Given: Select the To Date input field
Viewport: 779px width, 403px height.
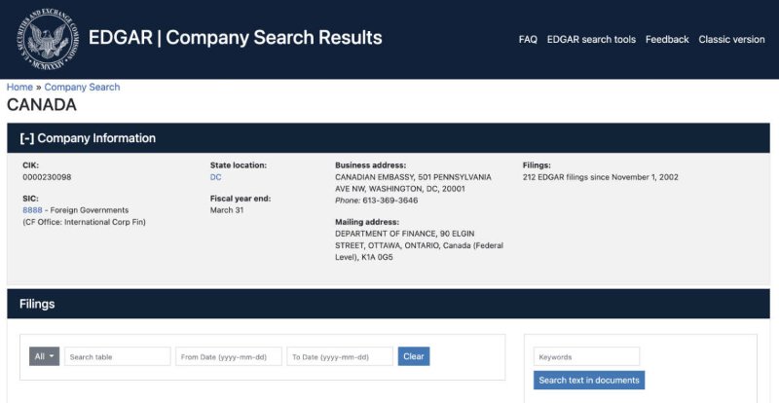Looking at the screenshot, I should click(340, 356).
